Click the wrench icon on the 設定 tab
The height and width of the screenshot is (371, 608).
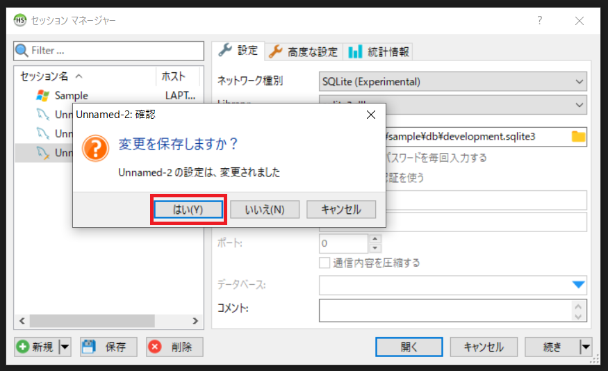(225, 51)
